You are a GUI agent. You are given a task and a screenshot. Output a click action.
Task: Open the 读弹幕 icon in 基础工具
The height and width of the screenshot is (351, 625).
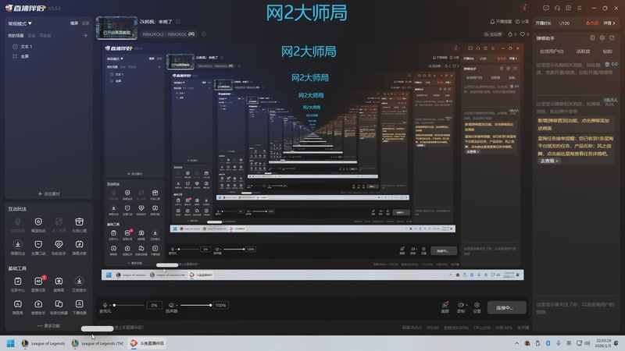pyautogui.click(x=59, y=282)
